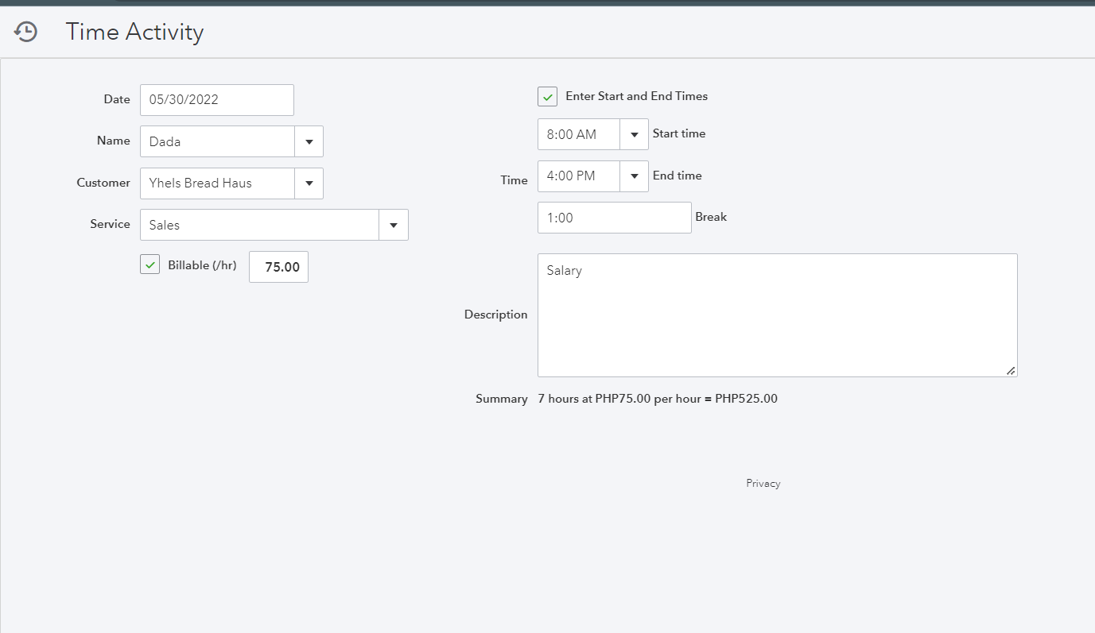Open the Privacy link
The width and height of the screenshot is (1095, 633).
point(763,483)
